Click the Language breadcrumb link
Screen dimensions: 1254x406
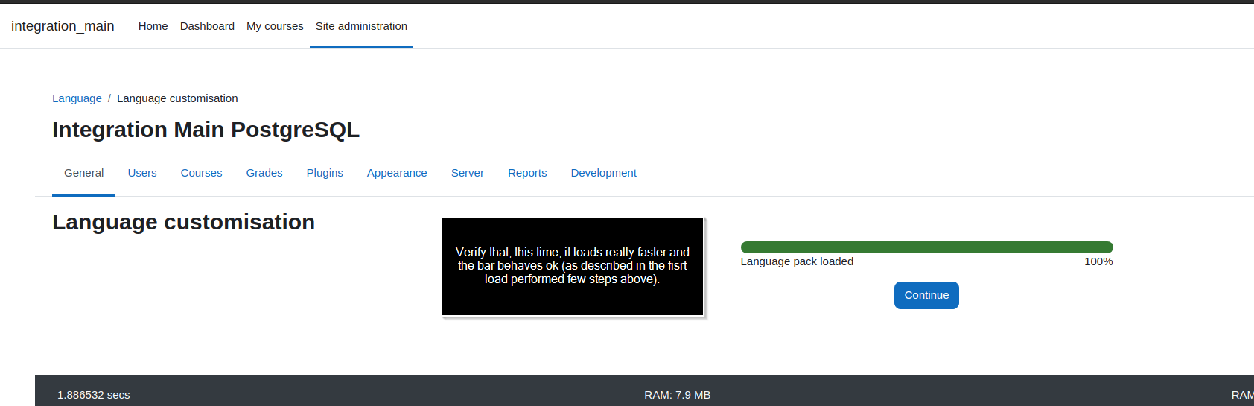77,98
